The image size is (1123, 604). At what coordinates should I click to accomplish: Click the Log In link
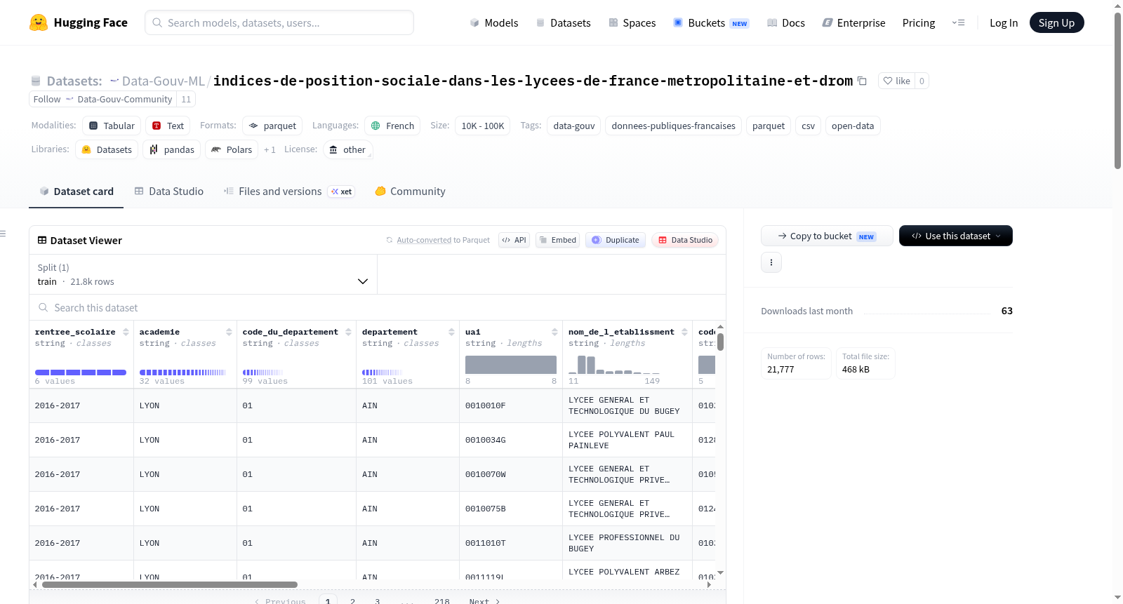click(x=1004, y=22)
